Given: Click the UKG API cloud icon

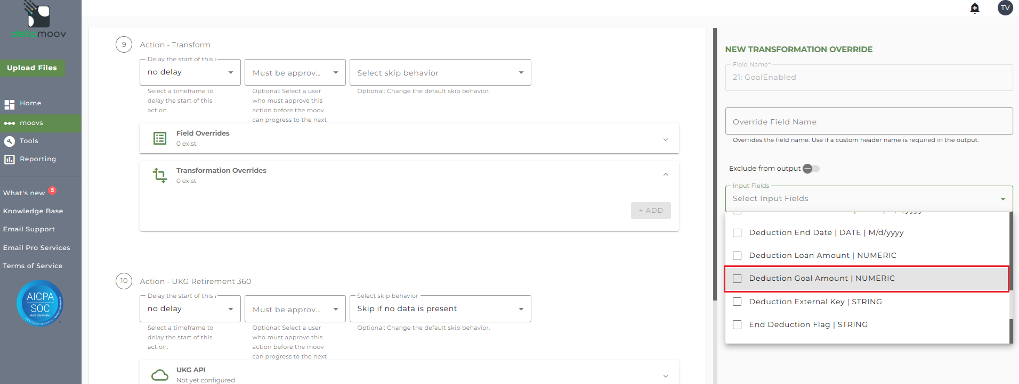Looking at the screenshot, I should (160, 375).
